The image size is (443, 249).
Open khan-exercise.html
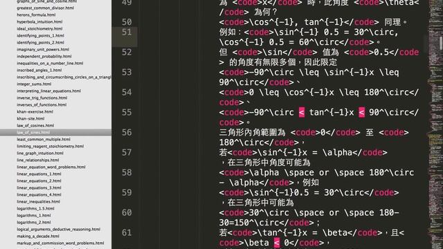(x=35, y=111)
